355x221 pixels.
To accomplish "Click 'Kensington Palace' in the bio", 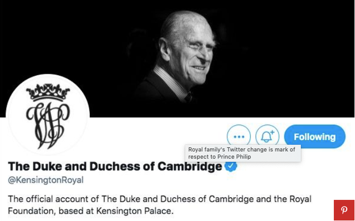I will (x=134, y=211).
